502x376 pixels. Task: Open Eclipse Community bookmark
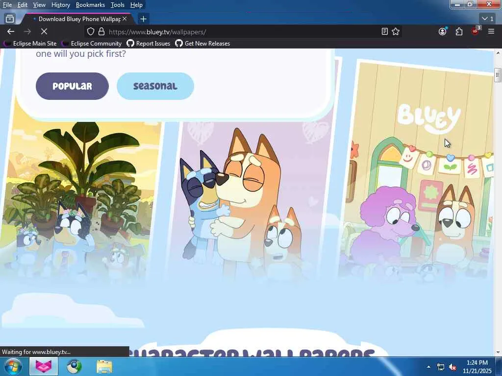tap(92, 44)
